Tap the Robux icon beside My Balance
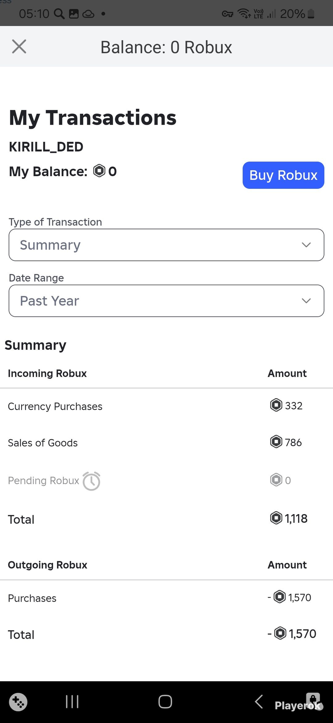The width and height of the screenshot is (333, 723). click(x=99, y=171)
